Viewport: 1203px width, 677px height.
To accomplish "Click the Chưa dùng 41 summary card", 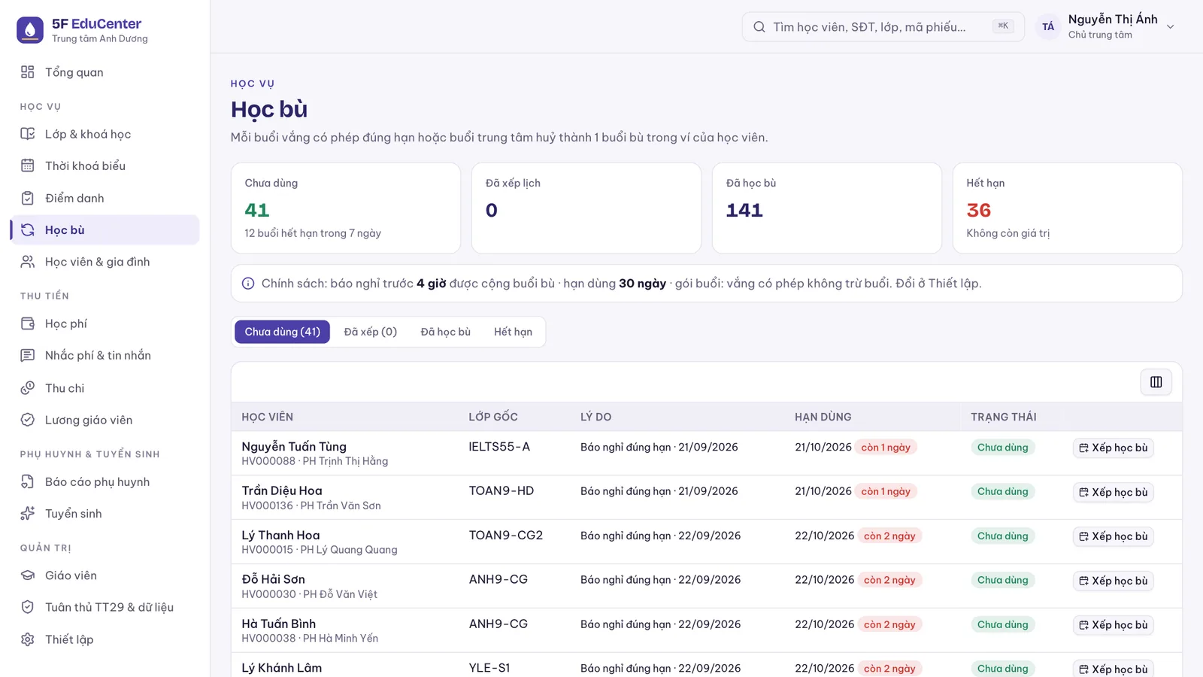I will (346, 208).
